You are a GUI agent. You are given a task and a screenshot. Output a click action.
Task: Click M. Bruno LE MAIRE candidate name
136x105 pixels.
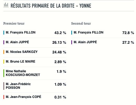pyautogui.click(x=20, y=62)
